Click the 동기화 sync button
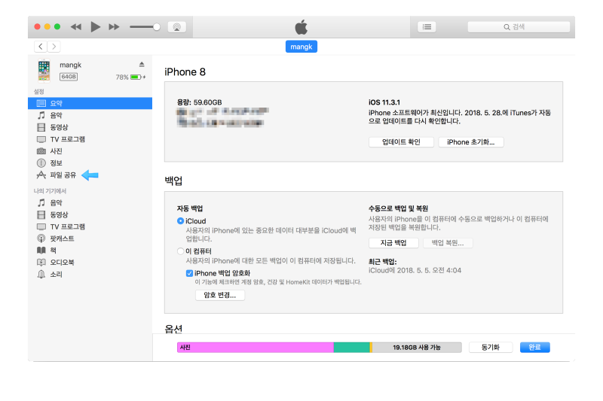603x401 pixels. [491, 348]
